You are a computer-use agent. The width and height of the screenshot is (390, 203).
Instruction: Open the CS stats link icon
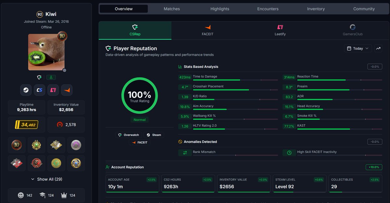click(40, 90)
